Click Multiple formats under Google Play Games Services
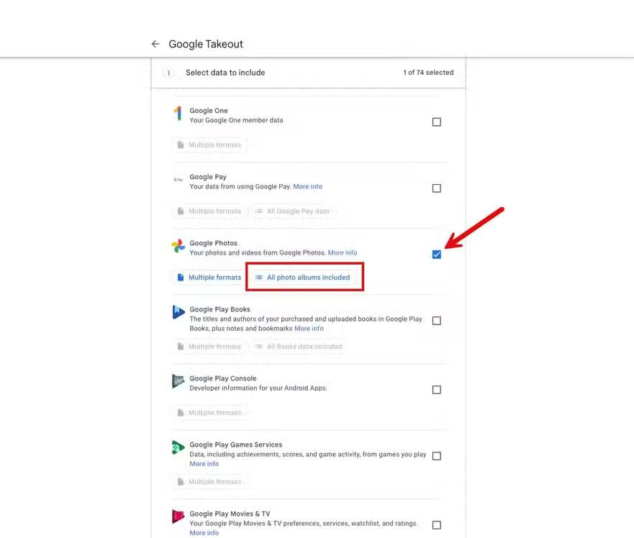This screenshot has height=538, width=634. pyautogui.click(x=209, y=482)
